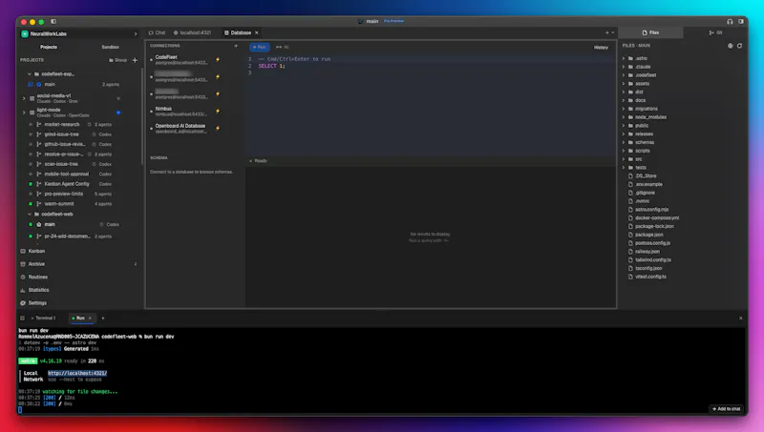Switch to the Sandbox tab
The width and height of the screenshot is (764, 432).
(110, 47)
